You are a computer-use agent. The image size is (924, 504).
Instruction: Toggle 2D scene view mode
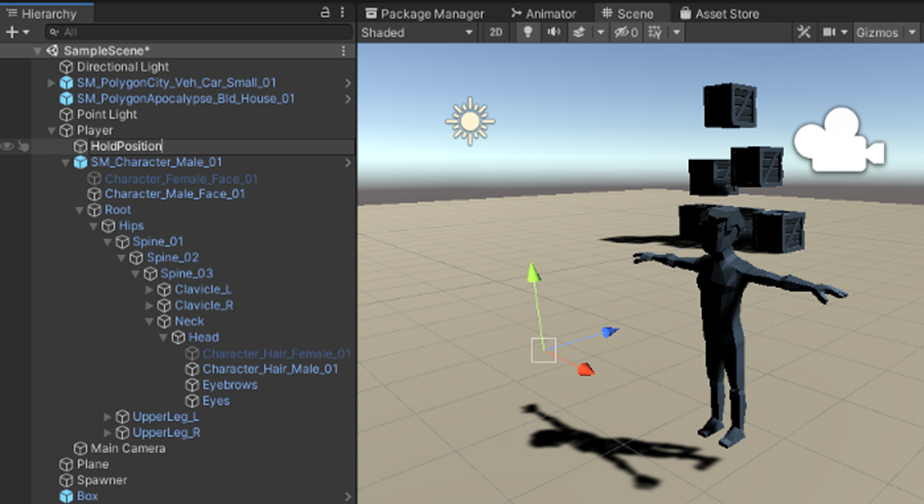tap(495, 32)
